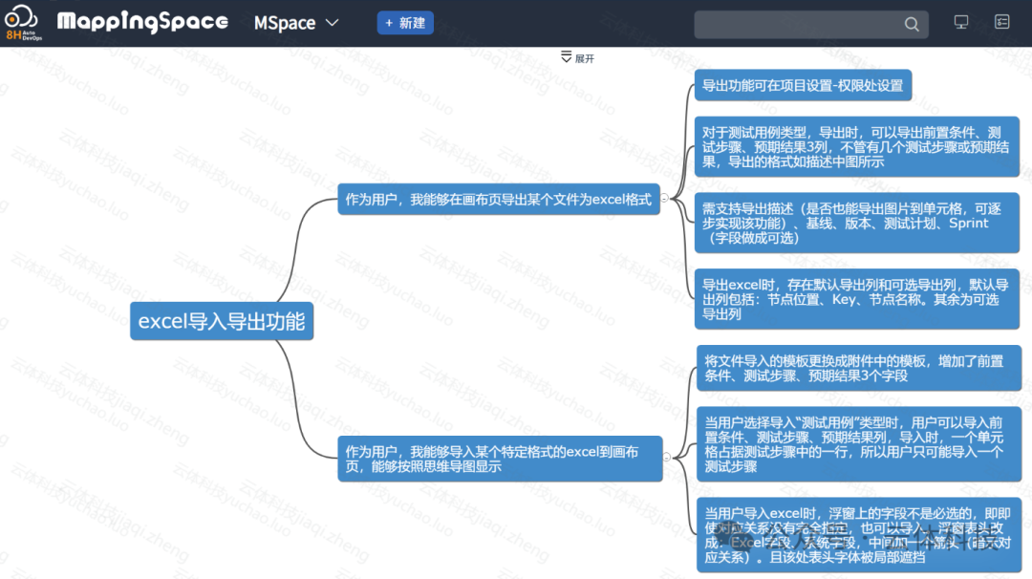Image resolution: width=1032 pixels, height=579 pixels.
Task: Click the 8H DevOps logo icon
Action: [23, 22]
